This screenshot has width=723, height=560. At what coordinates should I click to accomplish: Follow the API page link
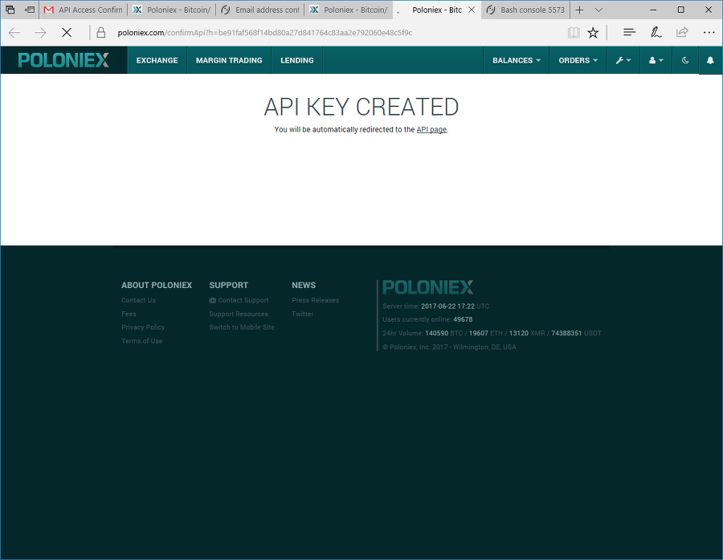click(431, 129)
